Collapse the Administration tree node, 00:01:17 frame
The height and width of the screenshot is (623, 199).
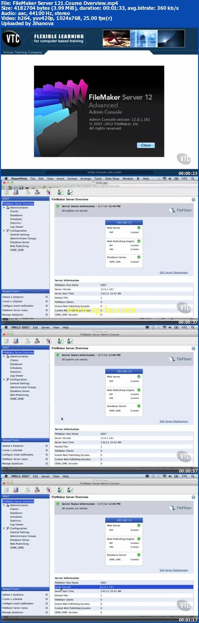coord(4,505)
